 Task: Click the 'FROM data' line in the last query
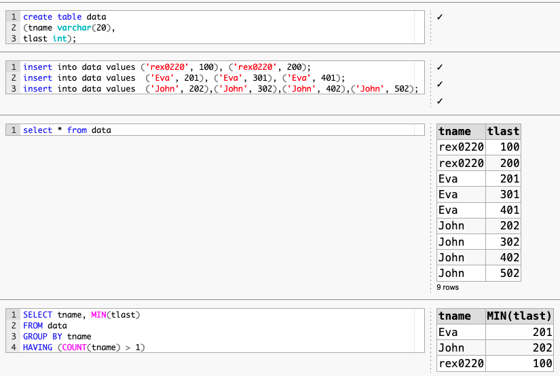[x=45, y=326]
